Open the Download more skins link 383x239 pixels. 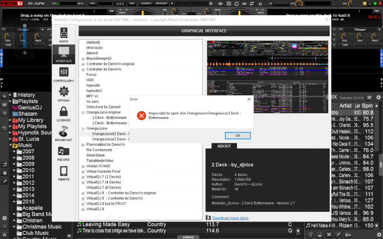tap(230, 218)
